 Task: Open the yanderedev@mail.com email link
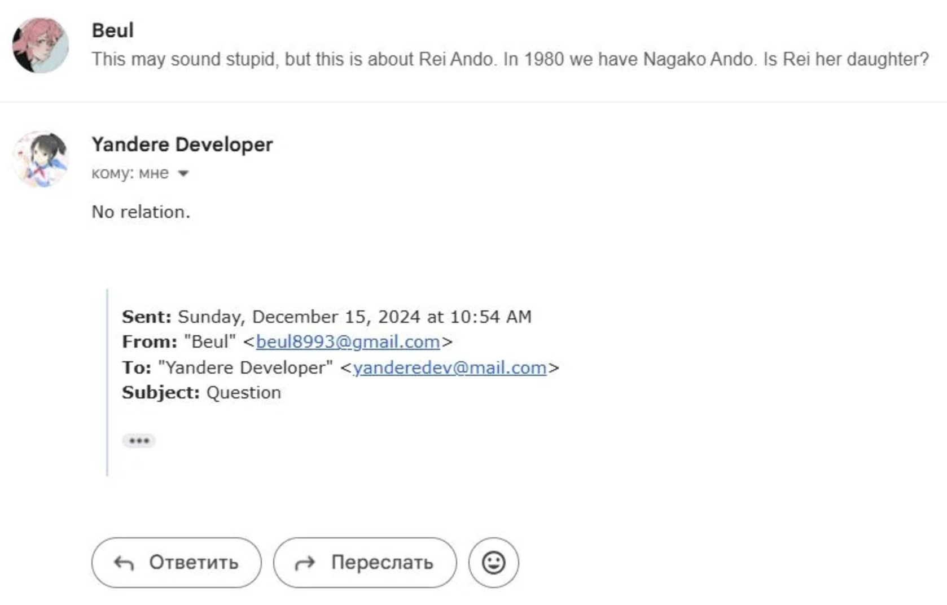point(450,368)
